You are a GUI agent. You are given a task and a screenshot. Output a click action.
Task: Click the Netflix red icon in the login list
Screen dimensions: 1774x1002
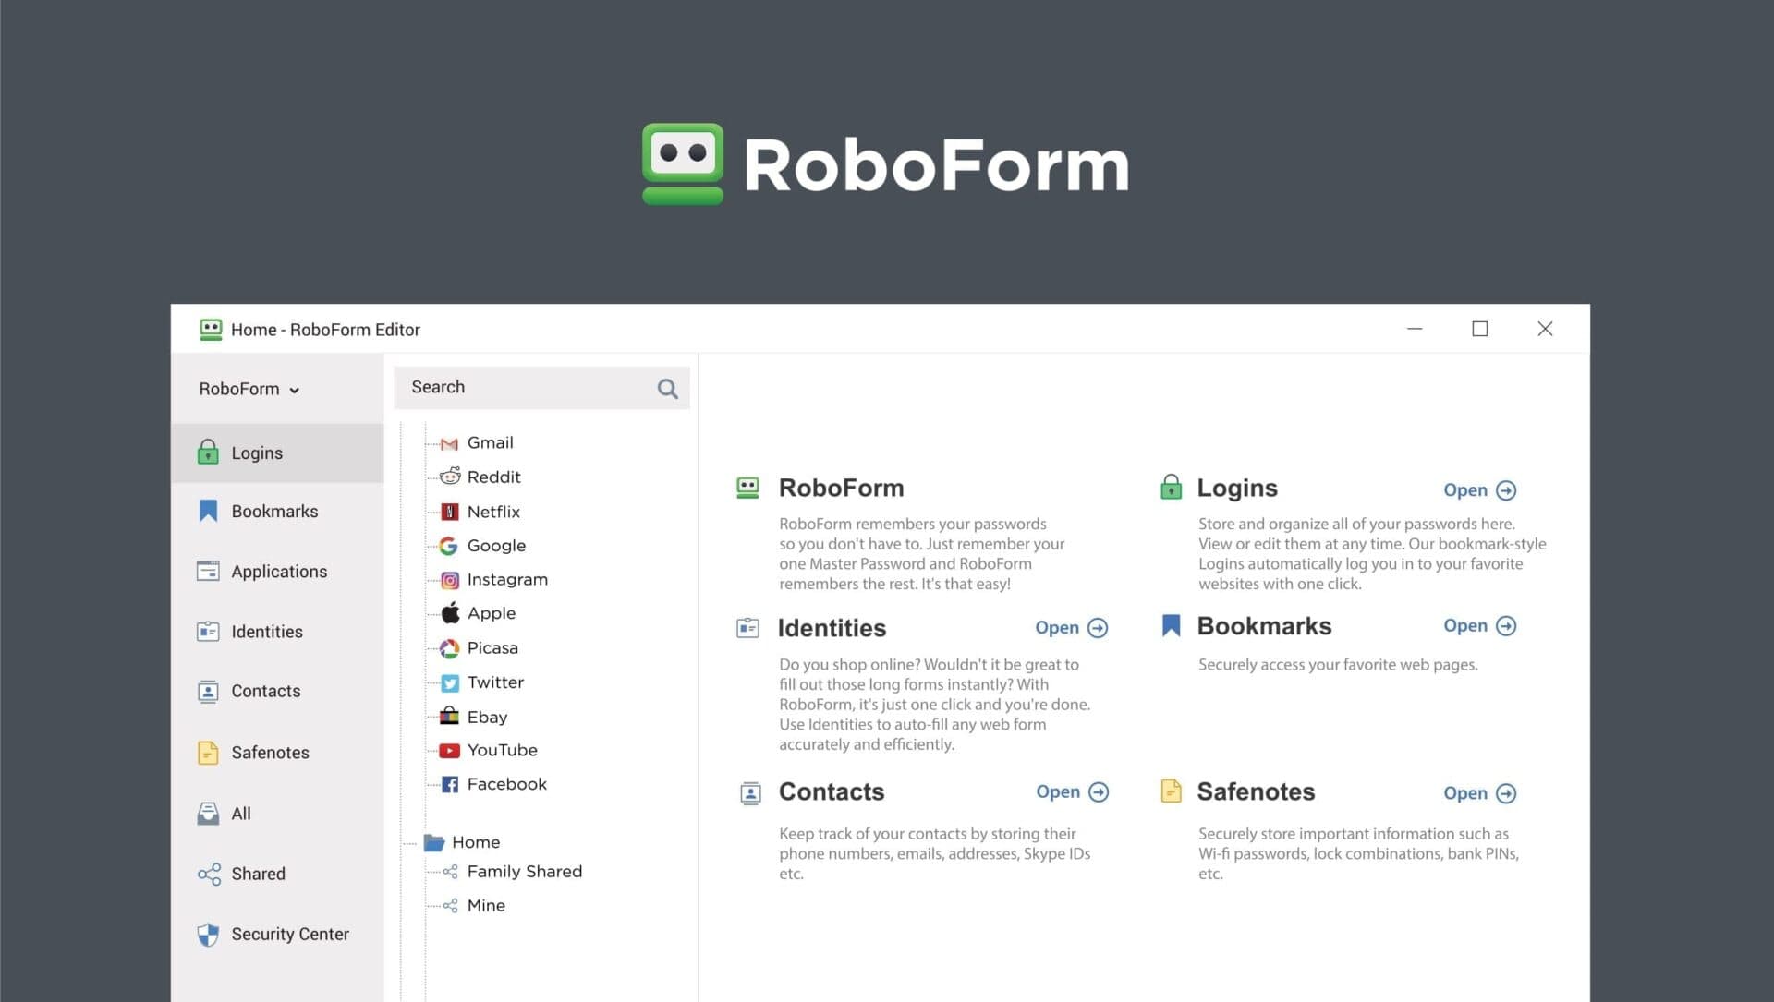[x=449, y=512]
